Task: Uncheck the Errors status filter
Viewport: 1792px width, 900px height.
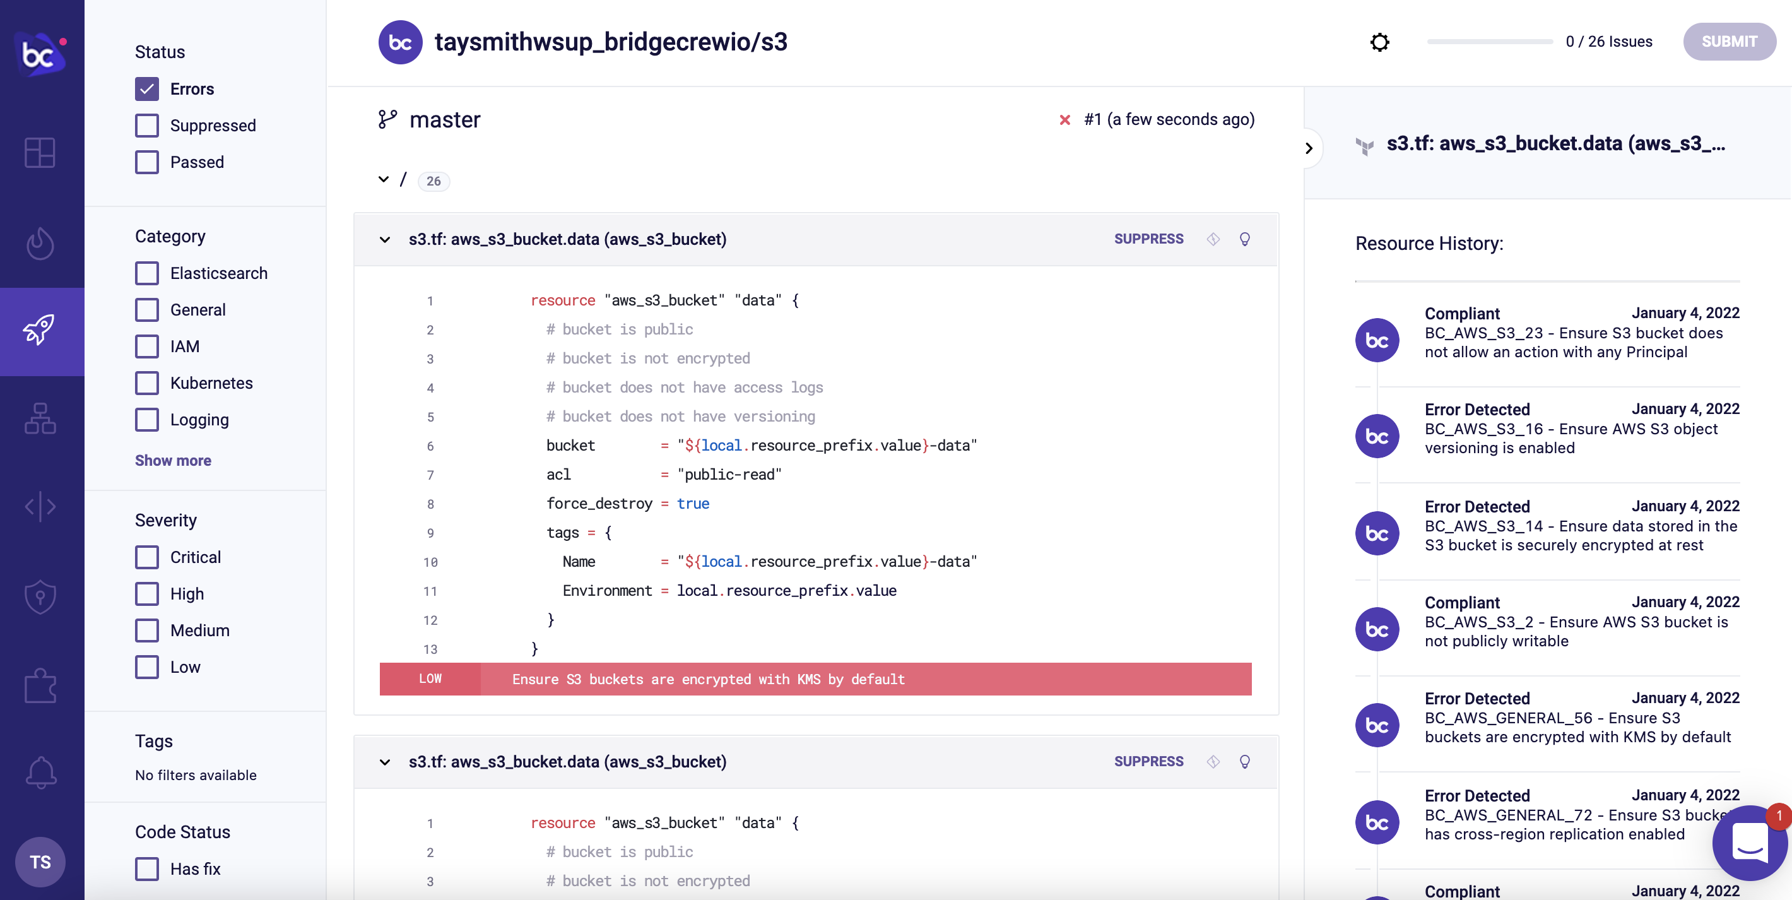Action: [x=147, y=89]
